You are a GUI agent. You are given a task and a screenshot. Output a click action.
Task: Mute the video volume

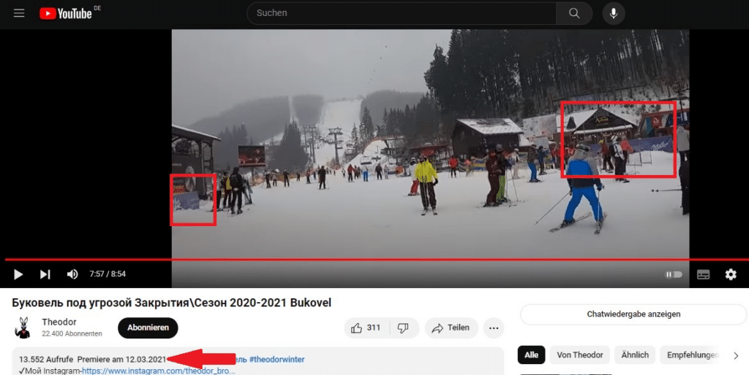(x=72, y=274)
